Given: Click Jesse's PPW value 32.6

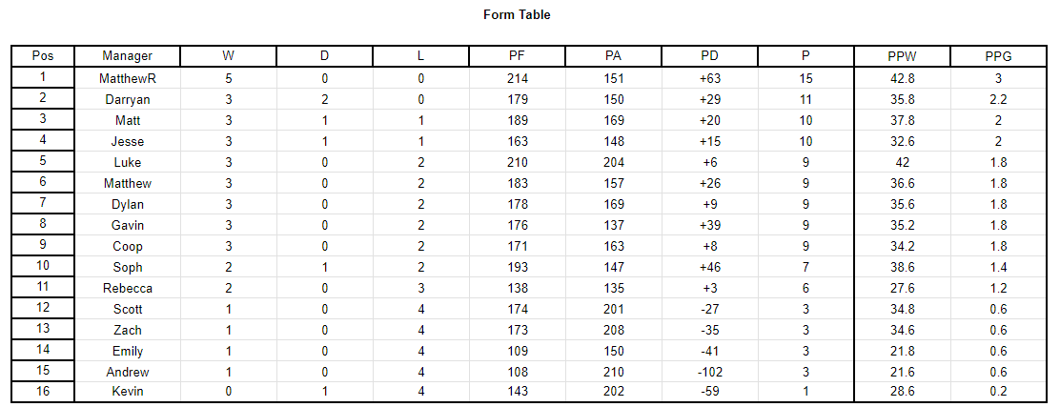Looking at the screenshot, I should point(902,141).
